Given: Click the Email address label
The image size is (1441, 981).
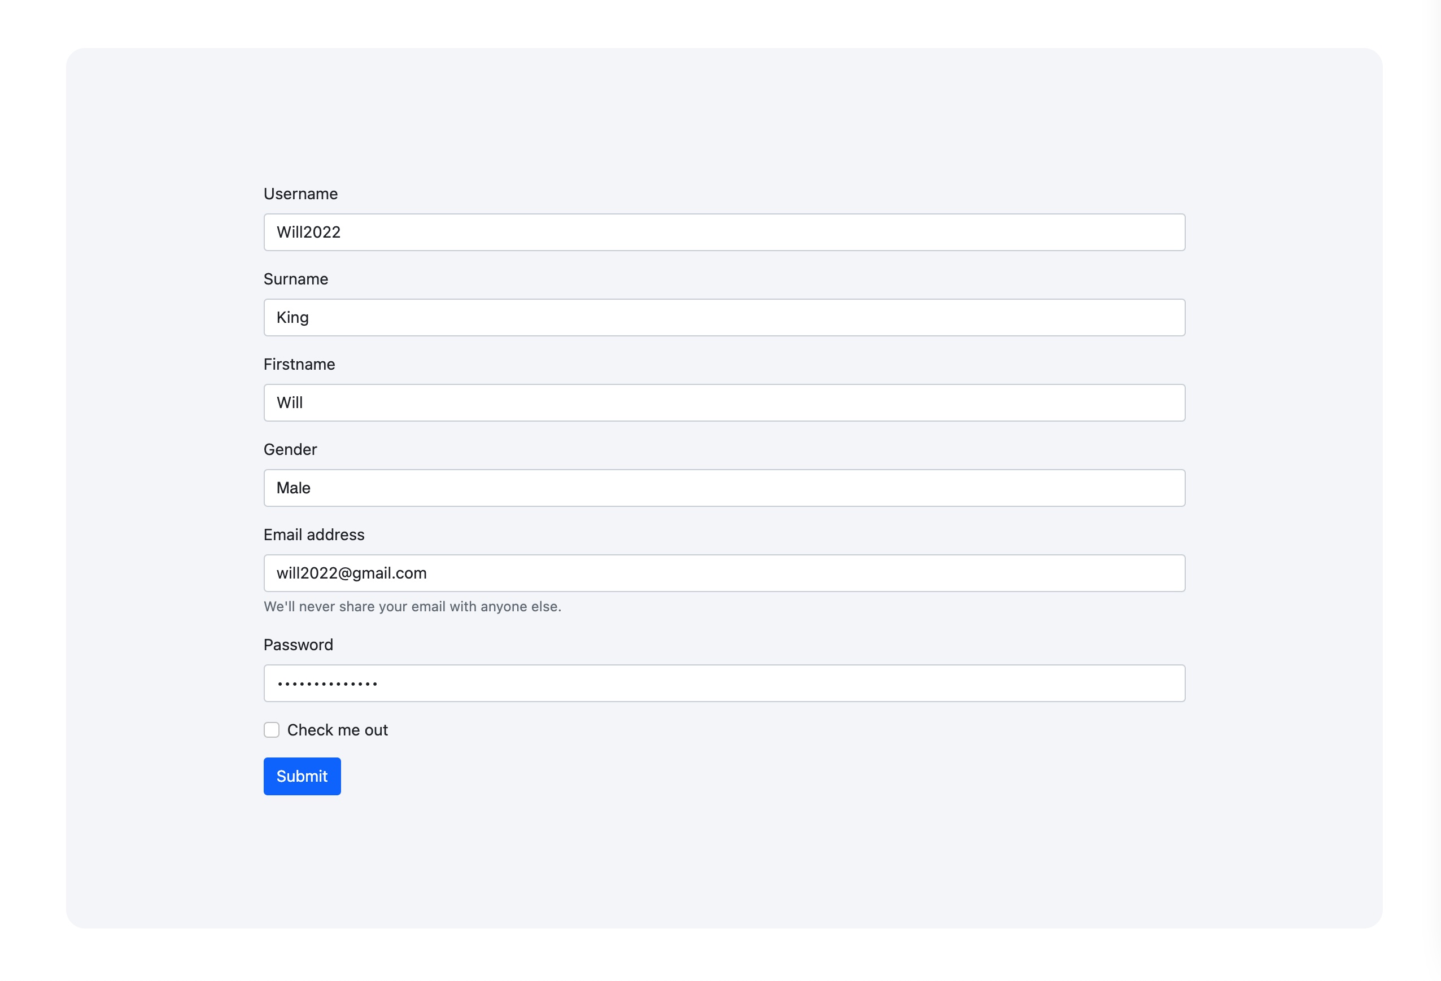Looking at the screenshot, I should pos(314,535).
